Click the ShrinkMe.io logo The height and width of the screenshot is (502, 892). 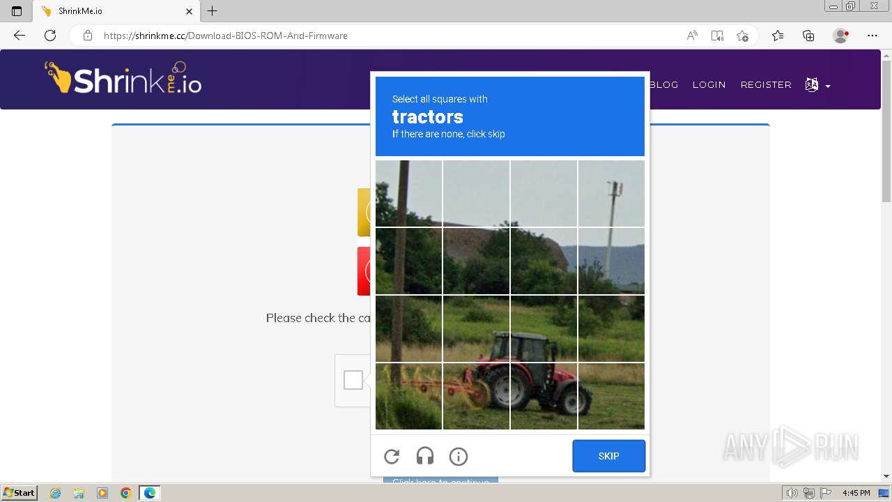(123, 78)
